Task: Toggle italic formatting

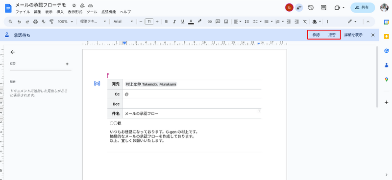Action: pos(174,22)
